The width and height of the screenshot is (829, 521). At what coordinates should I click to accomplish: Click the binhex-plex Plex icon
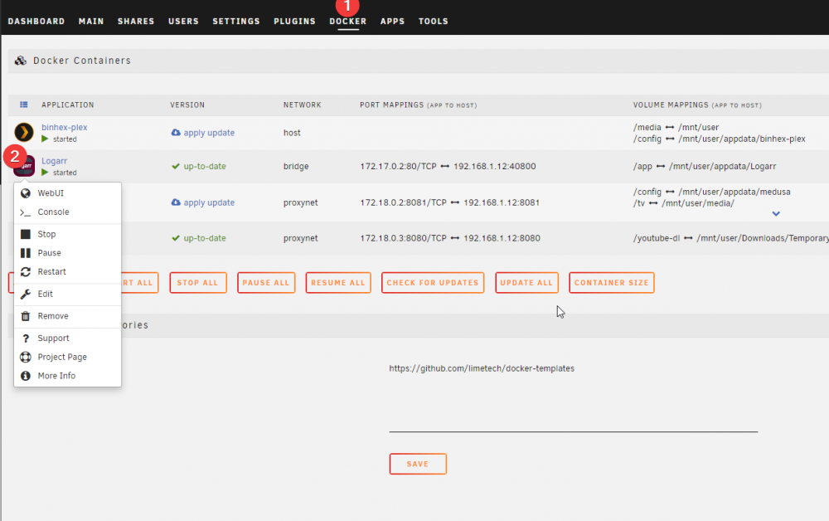24,132
